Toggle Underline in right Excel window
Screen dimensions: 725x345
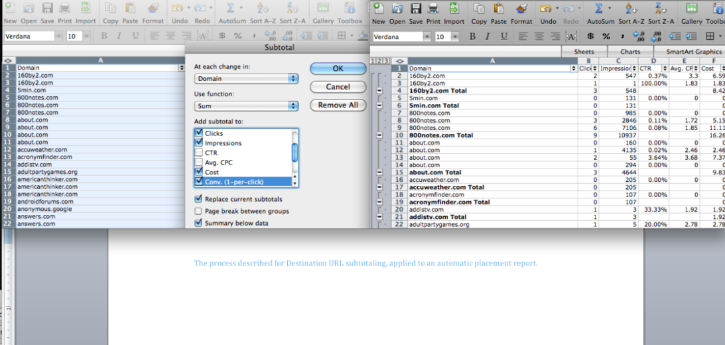point(504,36)
